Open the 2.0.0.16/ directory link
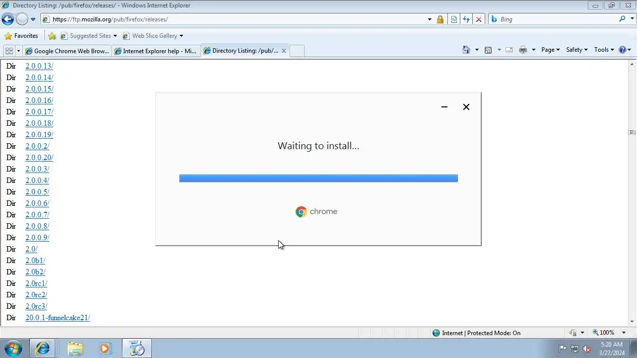 39,100
